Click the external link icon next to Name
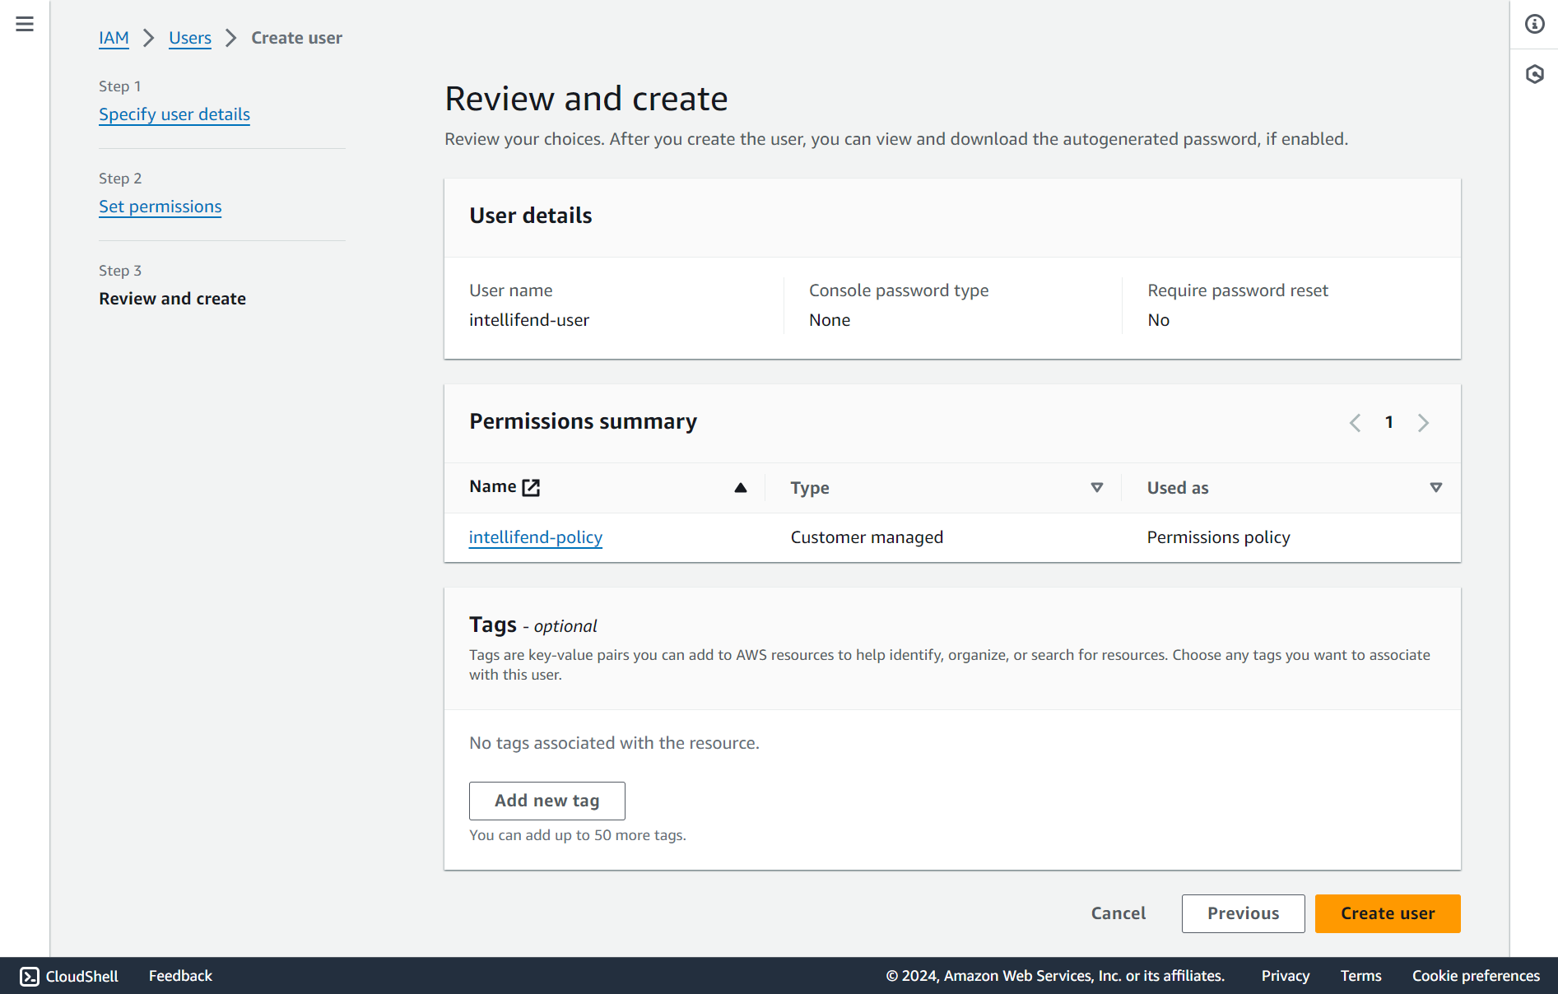The width and height of the screenshot is (1558, 994). [532, 487]
